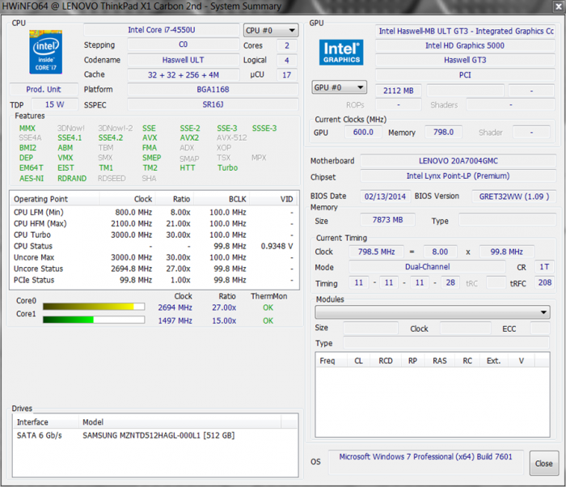Click the Intel Core i7 logo

(45, 52)
